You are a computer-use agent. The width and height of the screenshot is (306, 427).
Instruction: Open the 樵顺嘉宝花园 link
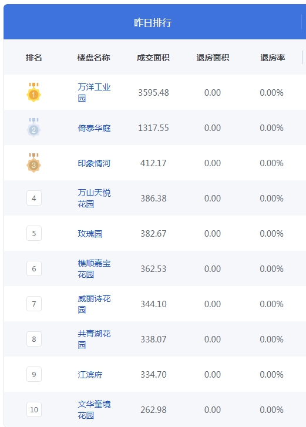94,268
